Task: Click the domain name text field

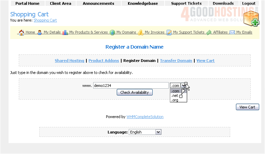Action: [x=131, y=86]
